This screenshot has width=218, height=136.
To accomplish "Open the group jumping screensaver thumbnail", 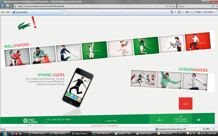I will [143, 79].
